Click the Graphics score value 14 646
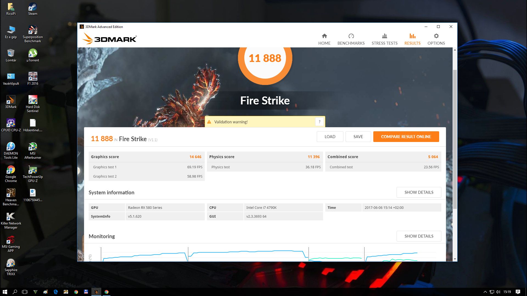Image resolution: width=527 pixels, height=296 pixels. 195,157
